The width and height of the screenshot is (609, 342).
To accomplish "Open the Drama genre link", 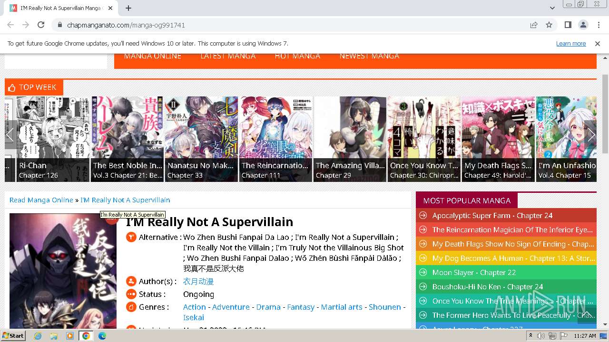I will pyautogui.click(x=268, y=307).
